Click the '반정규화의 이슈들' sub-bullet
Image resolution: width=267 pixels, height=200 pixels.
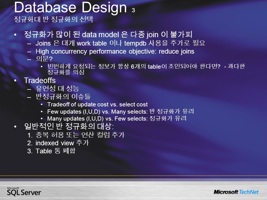(63, 96)
